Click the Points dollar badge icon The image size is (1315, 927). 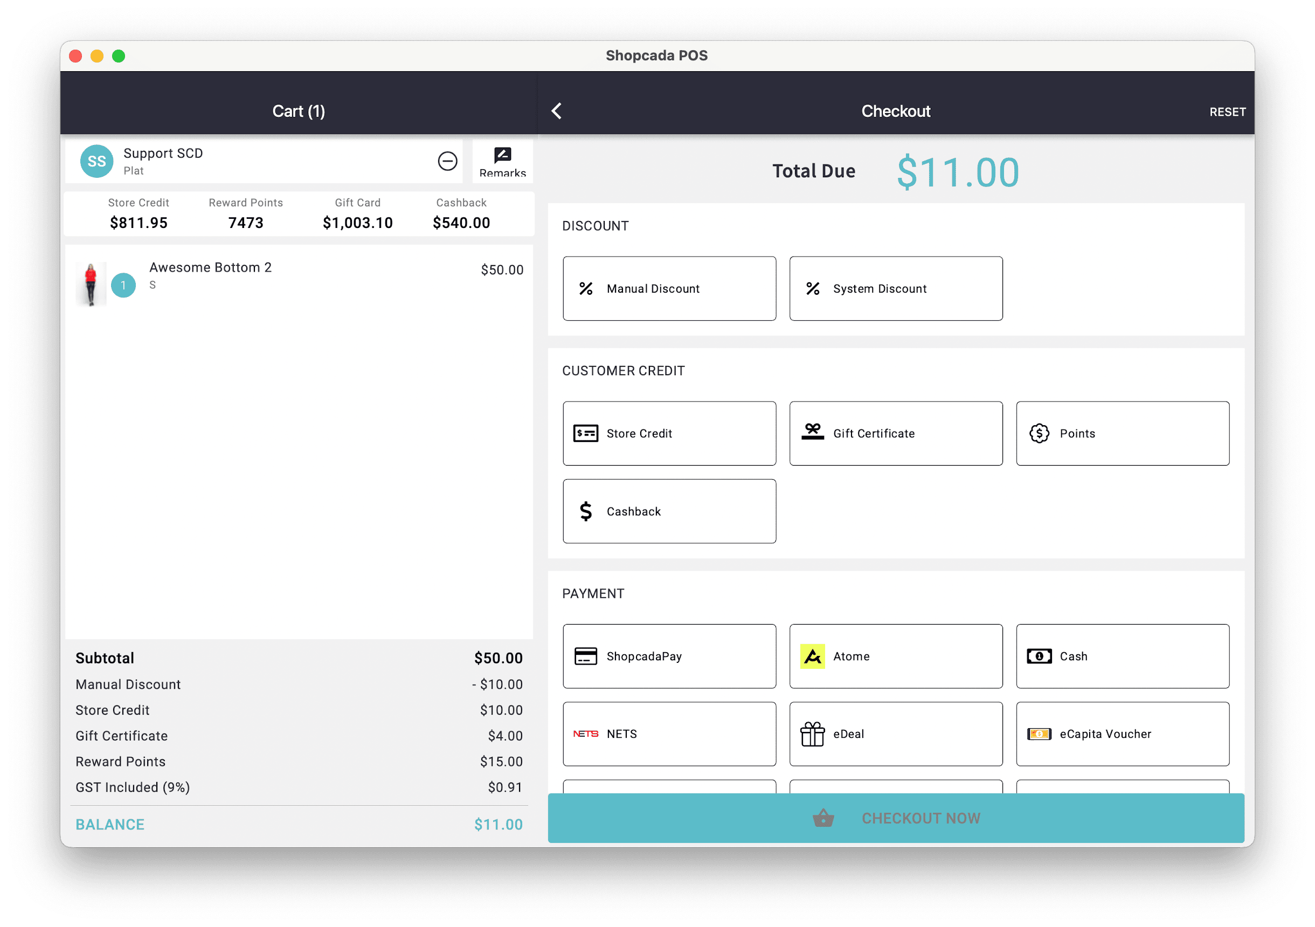1039,434
